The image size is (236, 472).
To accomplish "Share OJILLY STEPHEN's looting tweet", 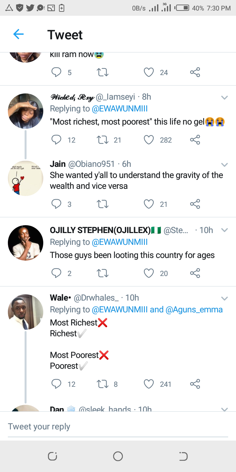I will 195,273.
